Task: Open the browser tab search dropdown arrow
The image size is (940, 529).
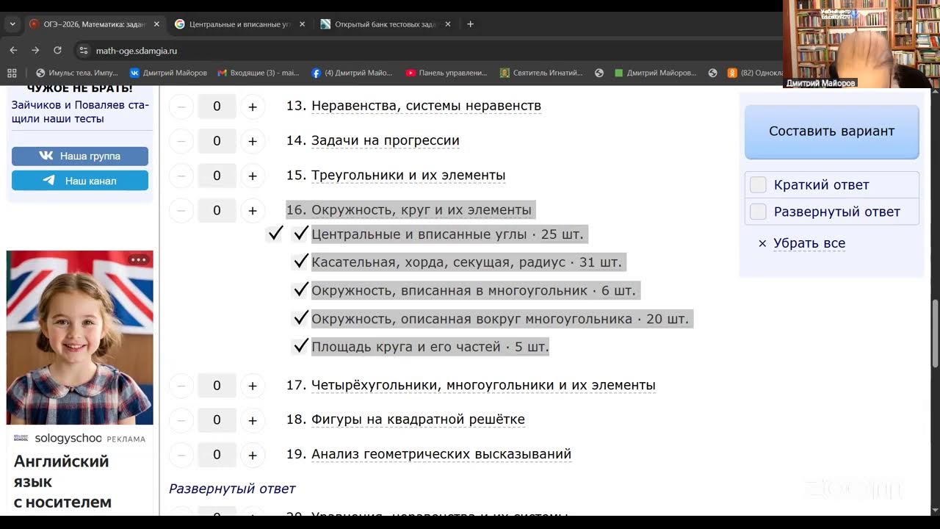Action: 12,24
